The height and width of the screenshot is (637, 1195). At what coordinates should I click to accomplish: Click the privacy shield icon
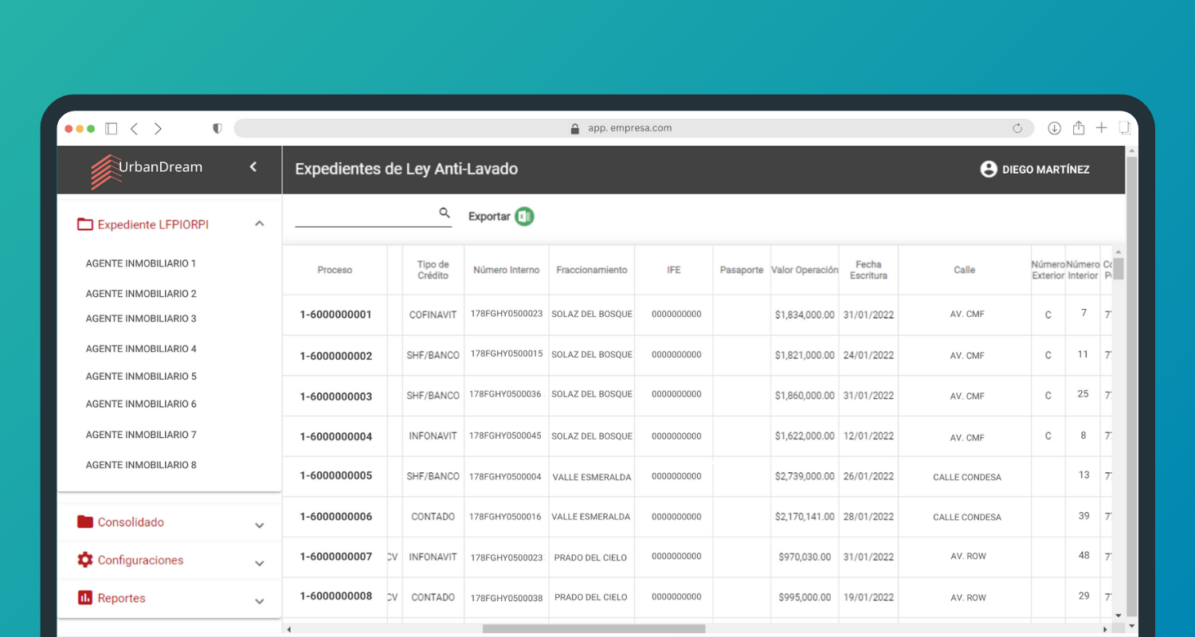coord(217,128)
